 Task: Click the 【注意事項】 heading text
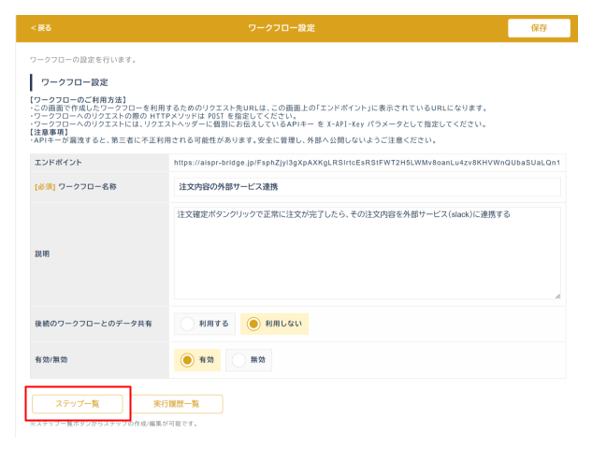coord(50,132)
